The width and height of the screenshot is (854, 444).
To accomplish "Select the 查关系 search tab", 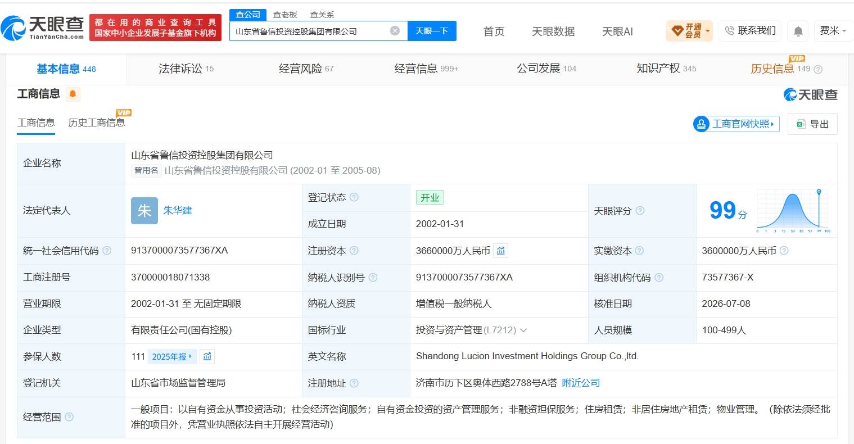I will tap(322, 15).
